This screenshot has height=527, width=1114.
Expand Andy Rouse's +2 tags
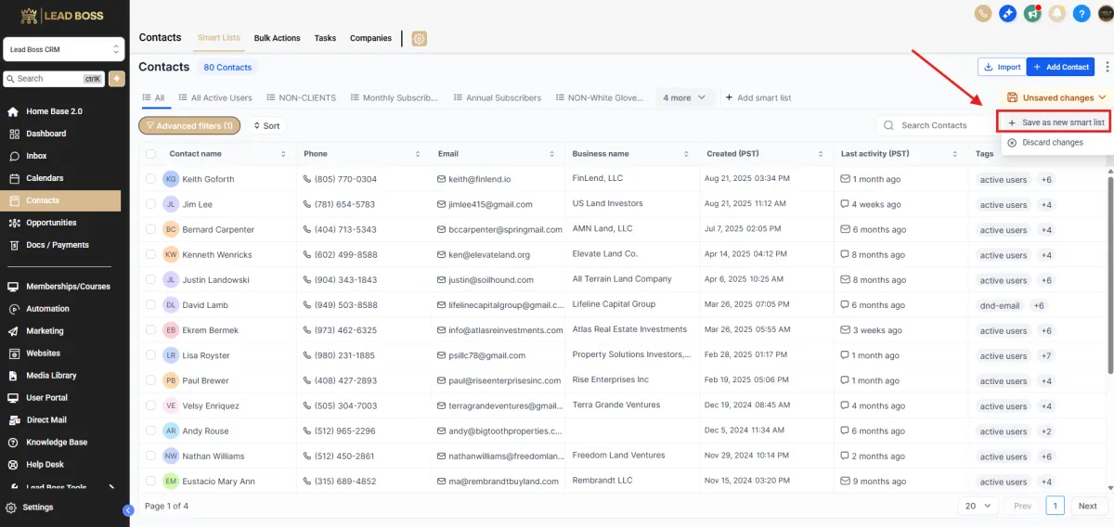coord(1046,431)
